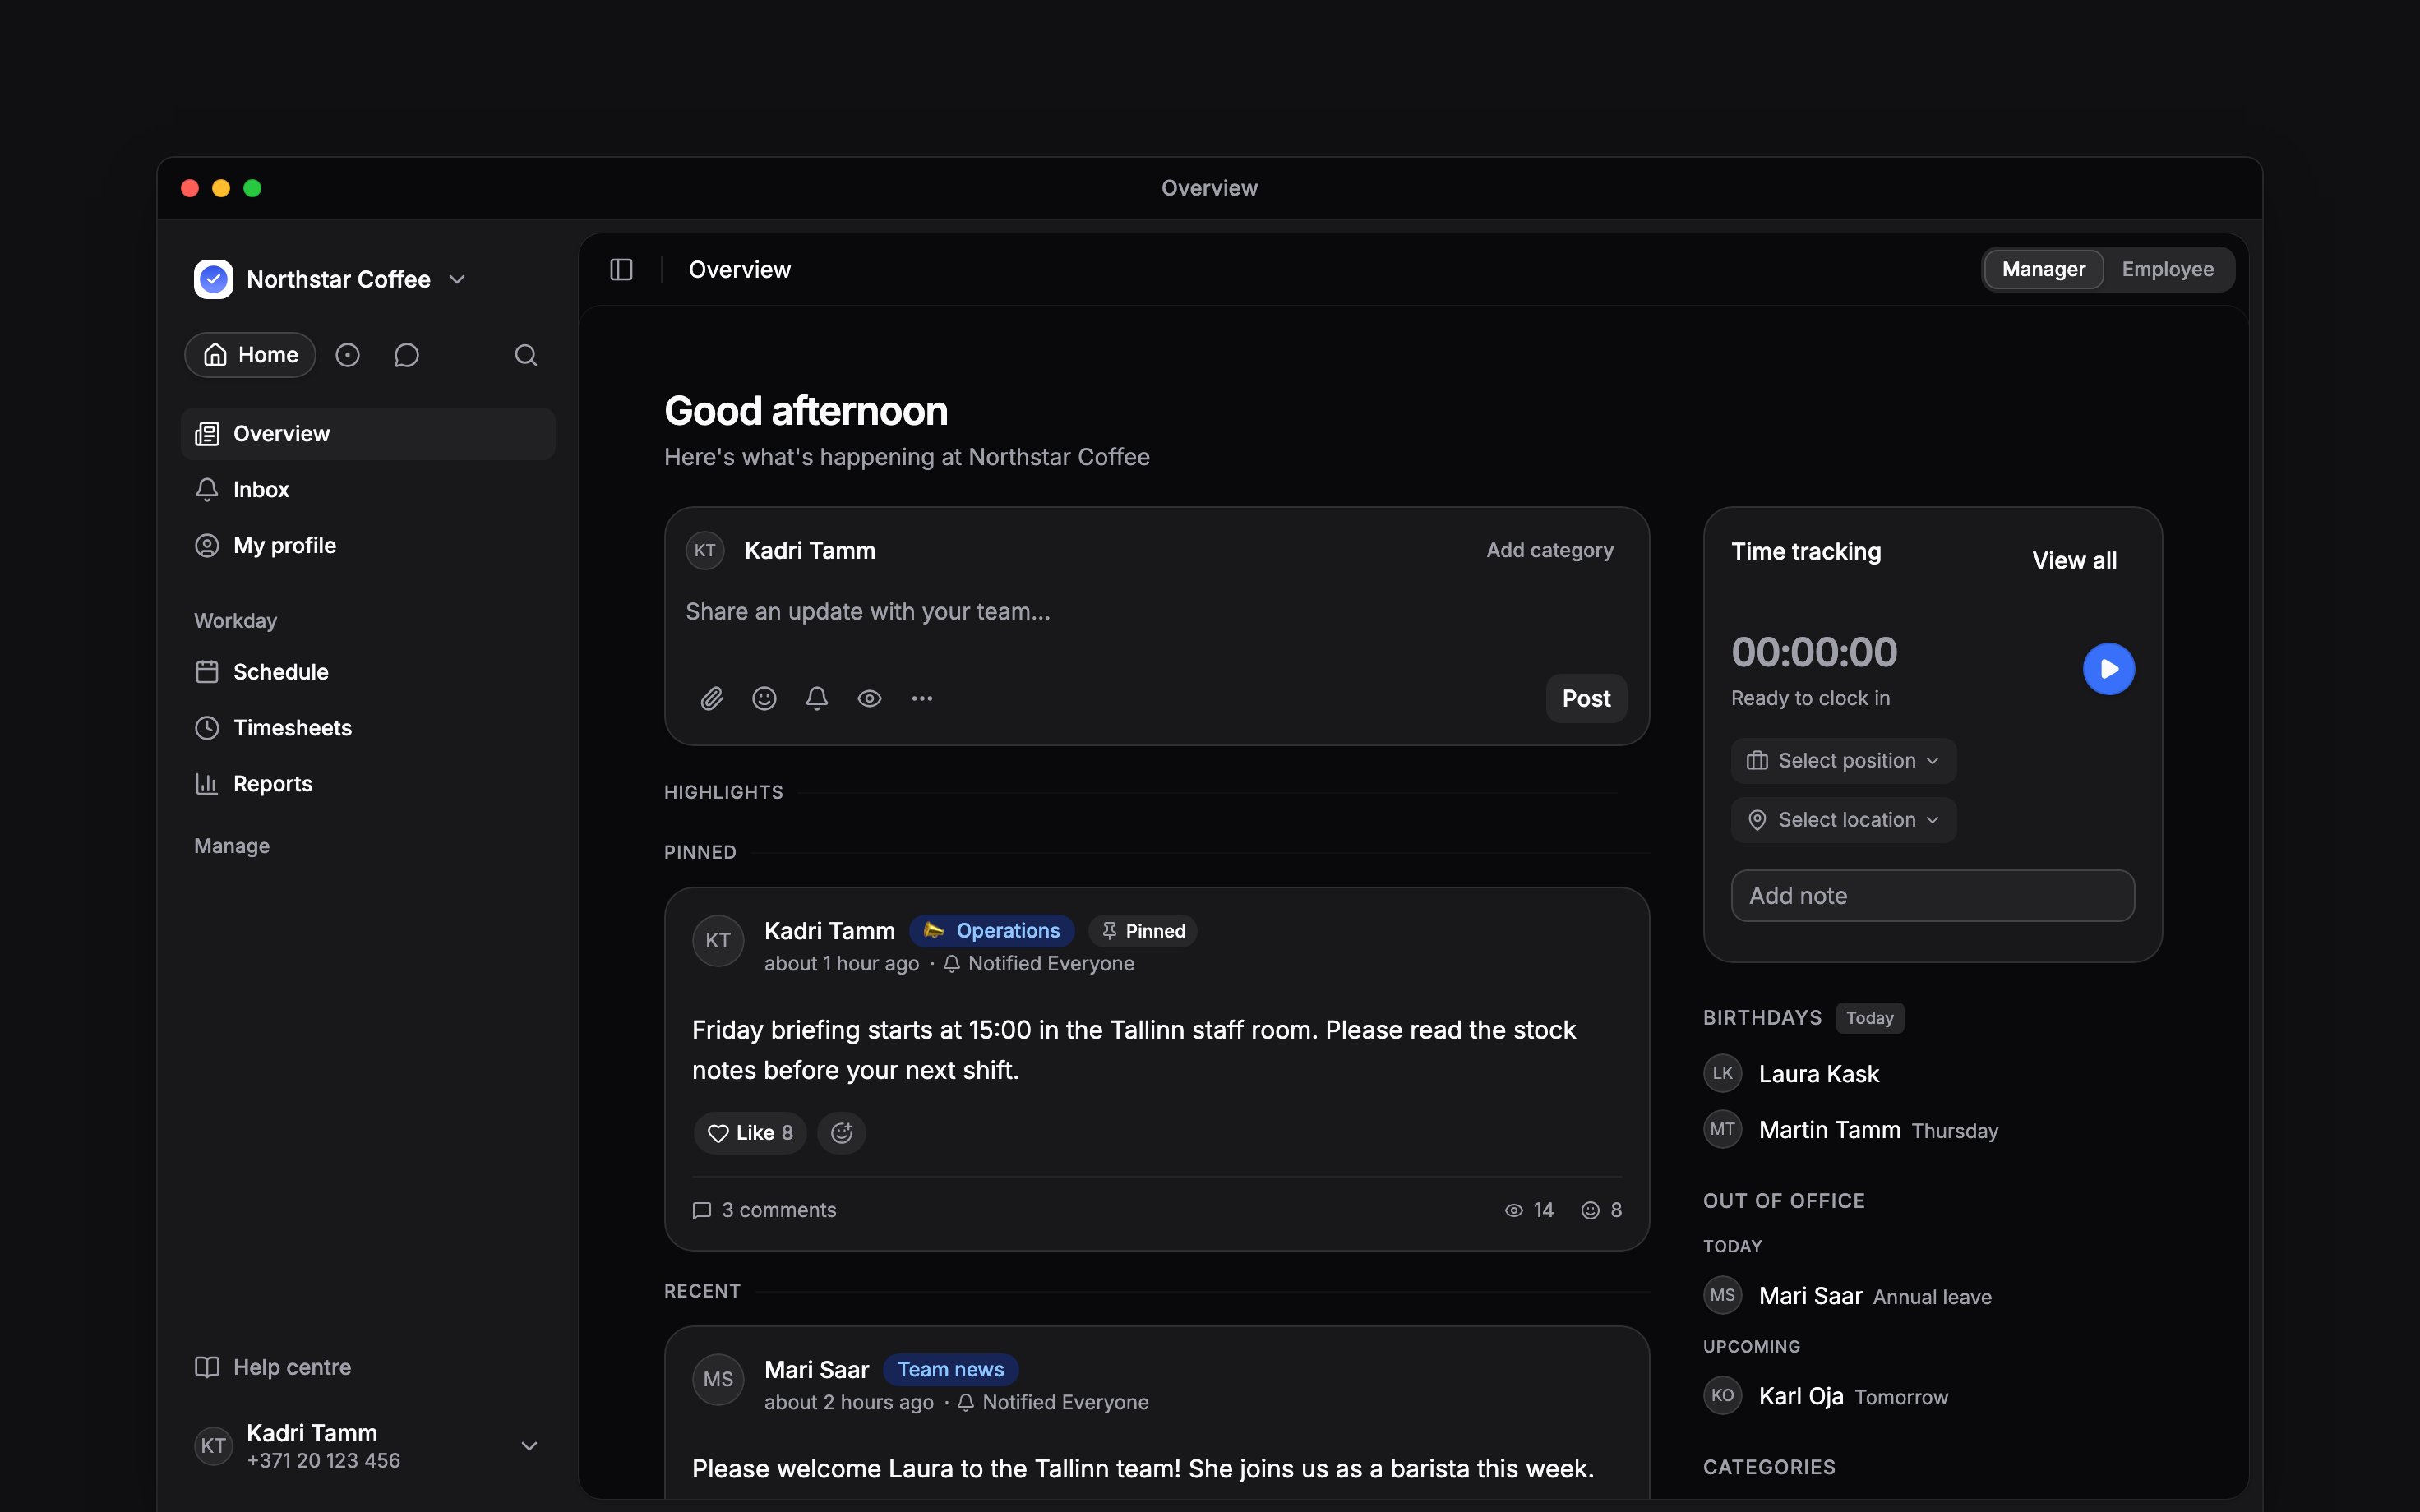Click the Post button

coord(1586,699)
